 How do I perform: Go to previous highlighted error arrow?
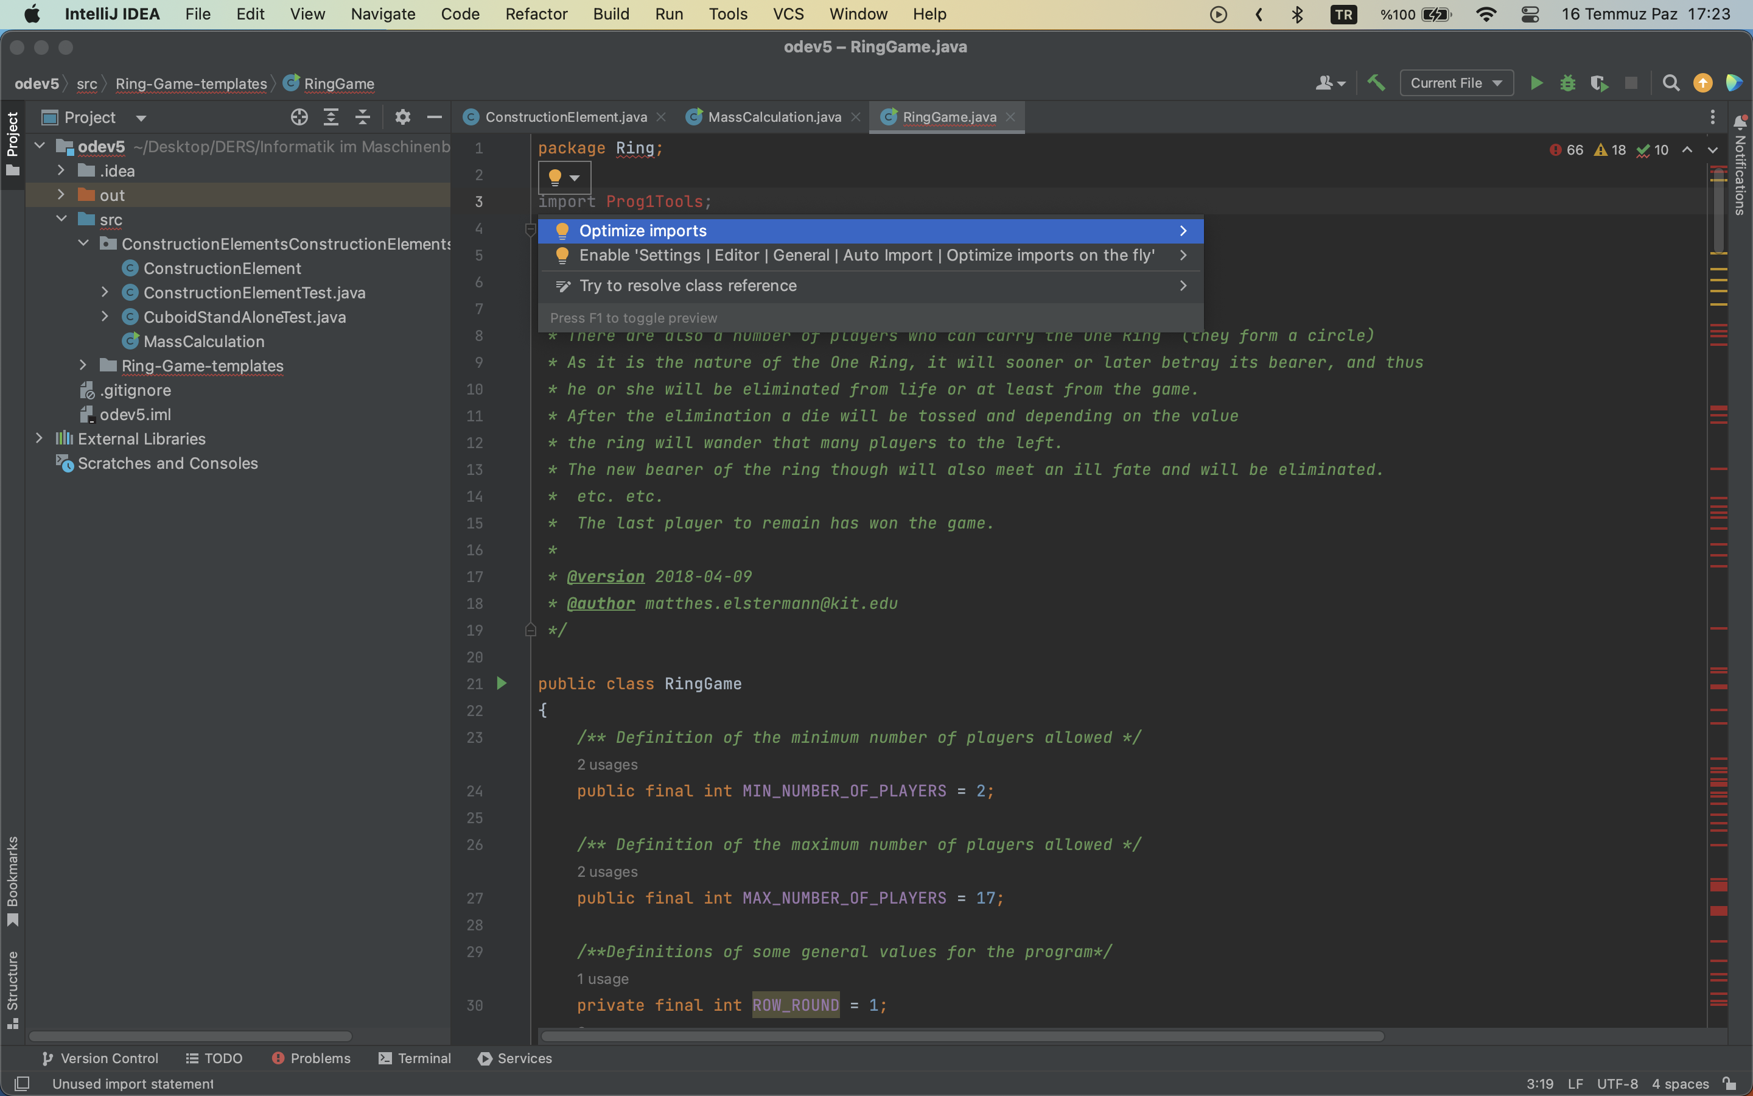(1687, 150)
